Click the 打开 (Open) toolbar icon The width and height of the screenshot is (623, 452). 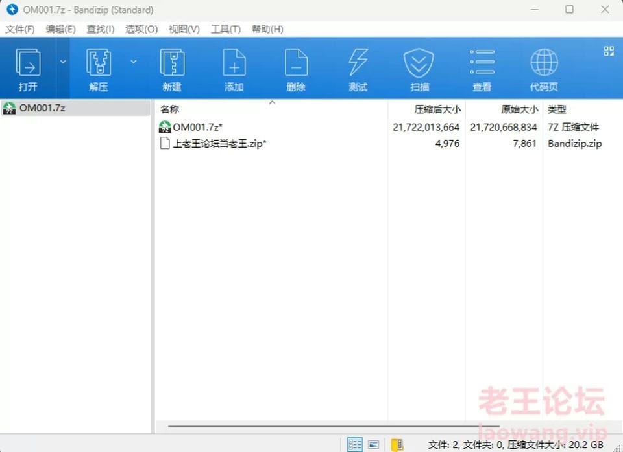coord(28,69)
